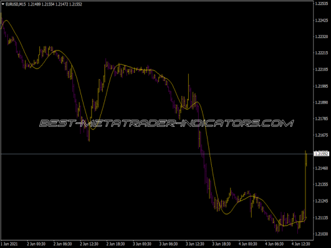Click the 1.21675 price scale level
This screenshot has height=248, width=331.
click(321, 135)
